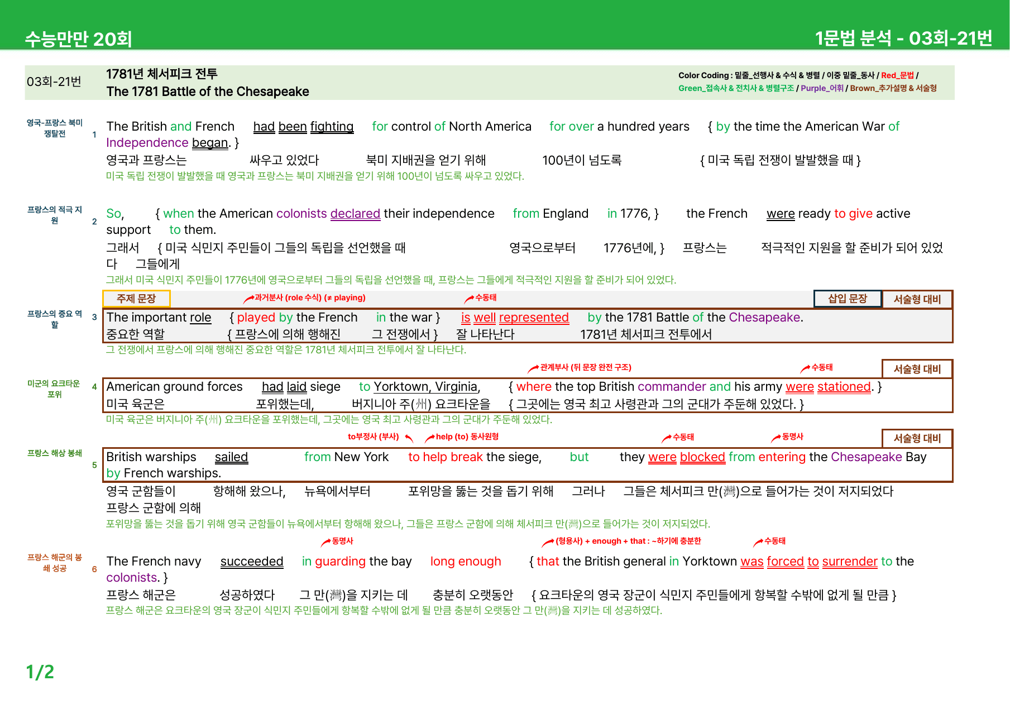
Task: Click the underlined words 'were stationed'
Action: 828,387
